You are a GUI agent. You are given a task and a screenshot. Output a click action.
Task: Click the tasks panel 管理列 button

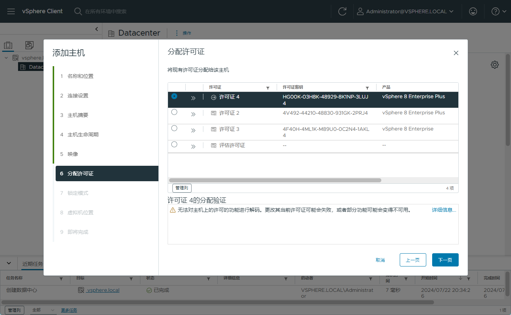pos(15,310)
